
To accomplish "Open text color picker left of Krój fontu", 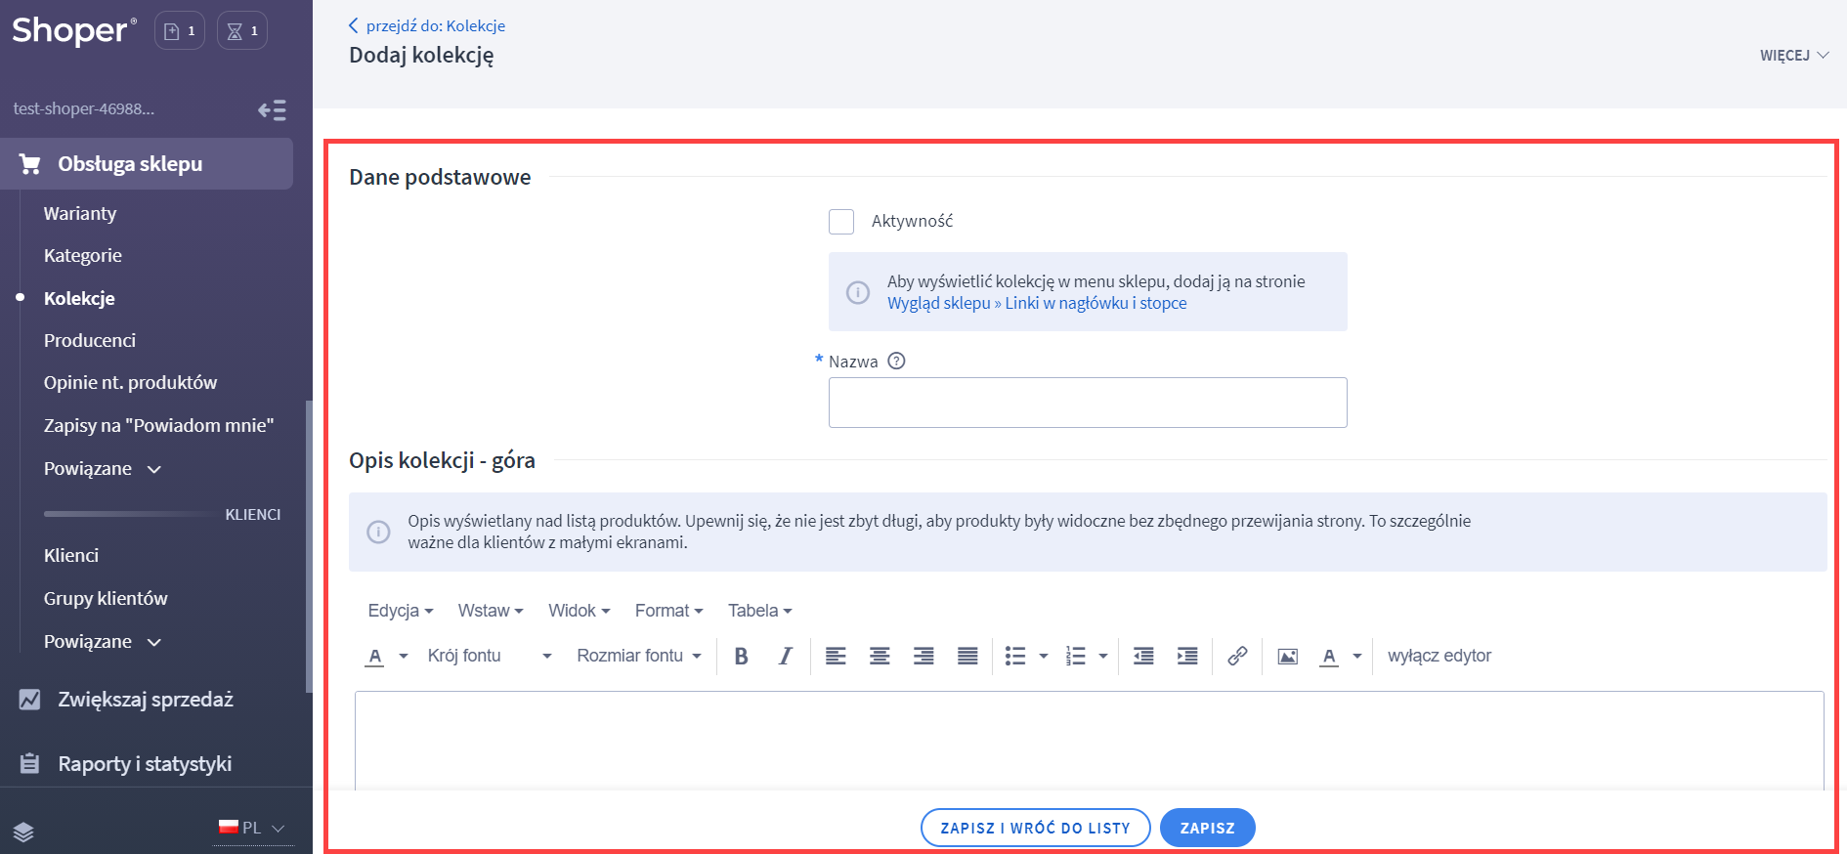I will [x=375, y=657].
